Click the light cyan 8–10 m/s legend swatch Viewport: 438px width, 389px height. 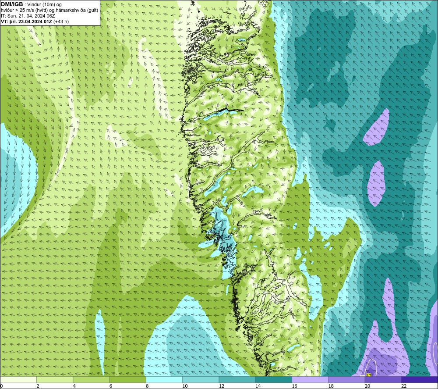coord(164,379)
